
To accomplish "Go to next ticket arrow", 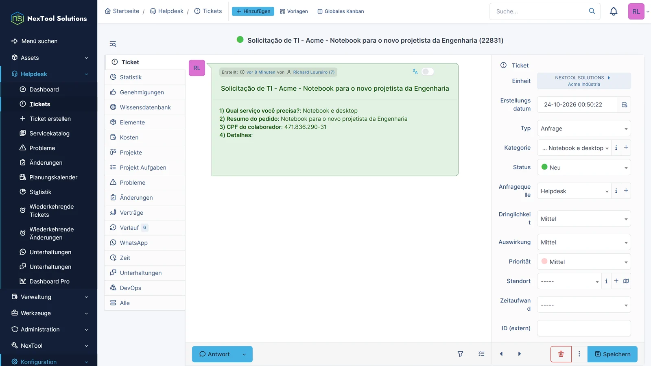I will pyautogui.click(x=520, y=354).
